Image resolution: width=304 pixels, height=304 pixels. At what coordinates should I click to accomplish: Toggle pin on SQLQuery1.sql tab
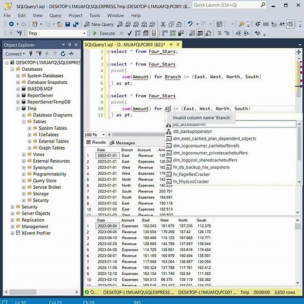coord(171,44)
